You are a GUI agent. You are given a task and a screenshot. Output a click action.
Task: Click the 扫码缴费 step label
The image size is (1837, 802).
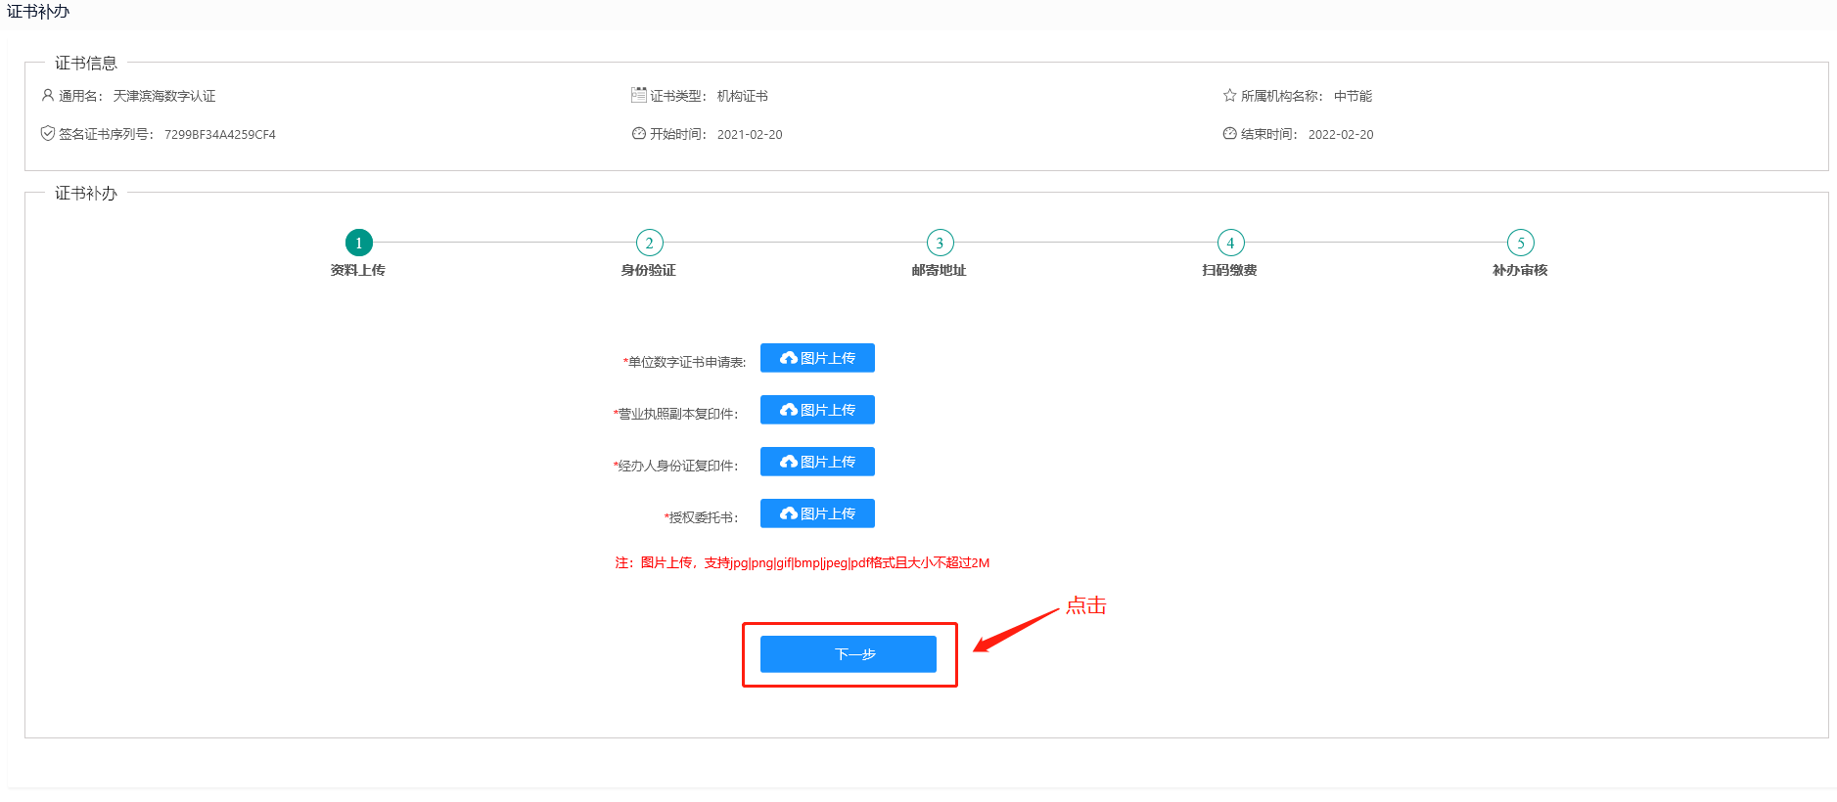click(1229, 271)
